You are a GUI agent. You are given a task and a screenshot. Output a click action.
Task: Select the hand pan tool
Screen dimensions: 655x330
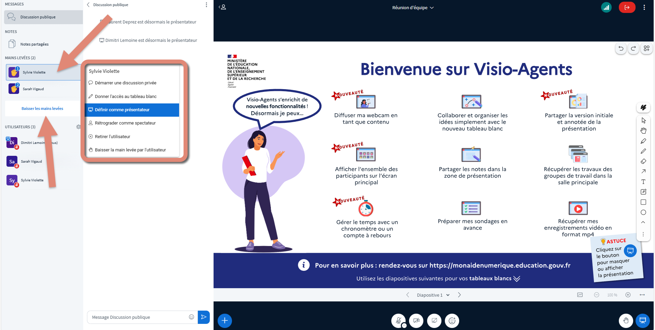click(x=643, y=131)
